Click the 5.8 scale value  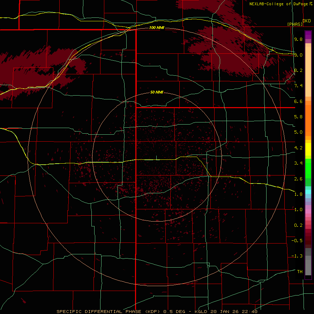pos(298,117)
